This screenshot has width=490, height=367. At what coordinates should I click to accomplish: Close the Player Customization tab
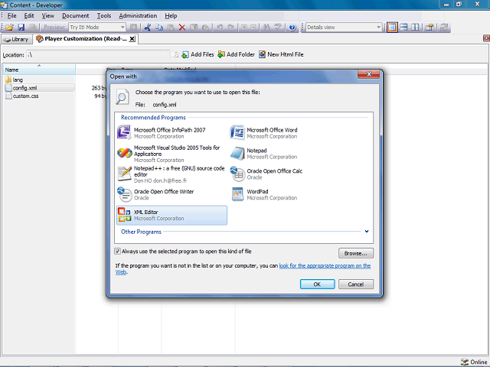pos(132,39)
